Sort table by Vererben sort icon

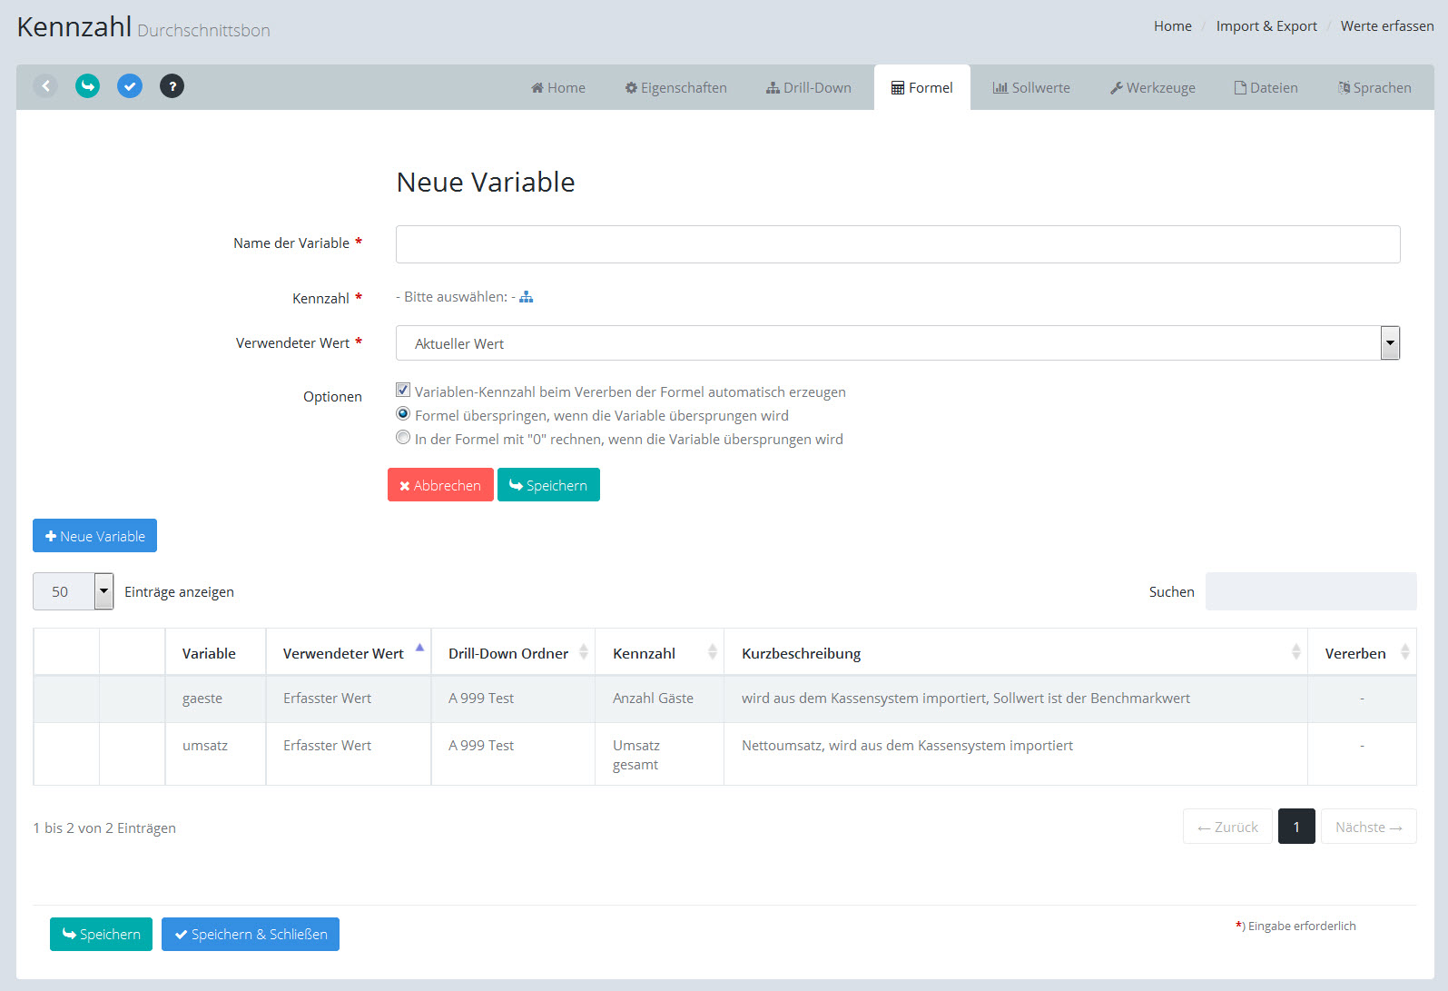pos(1404,652)
